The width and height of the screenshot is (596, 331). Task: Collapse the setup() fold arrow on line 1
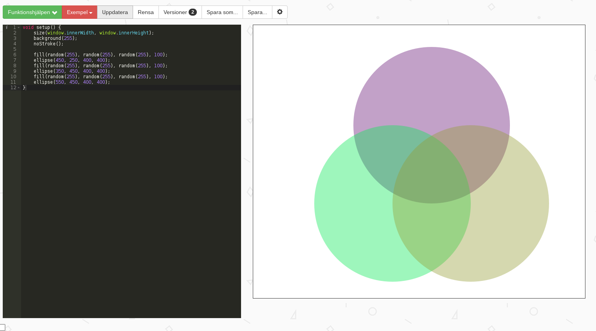pos(18,27)
